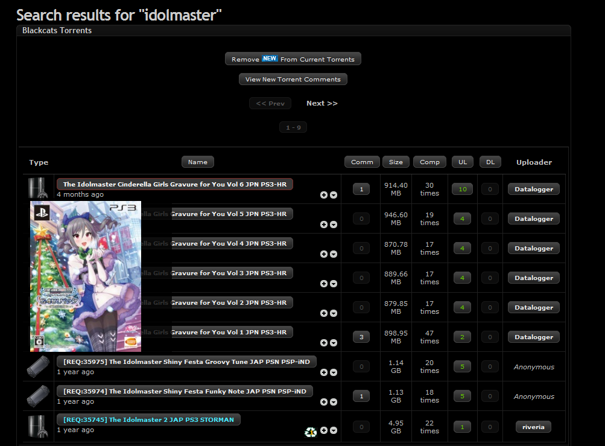Image resolution: width=605 pixels, height=446 pixels.
Task: Click the 914.40 MB size cell
Action: (396, 190)
